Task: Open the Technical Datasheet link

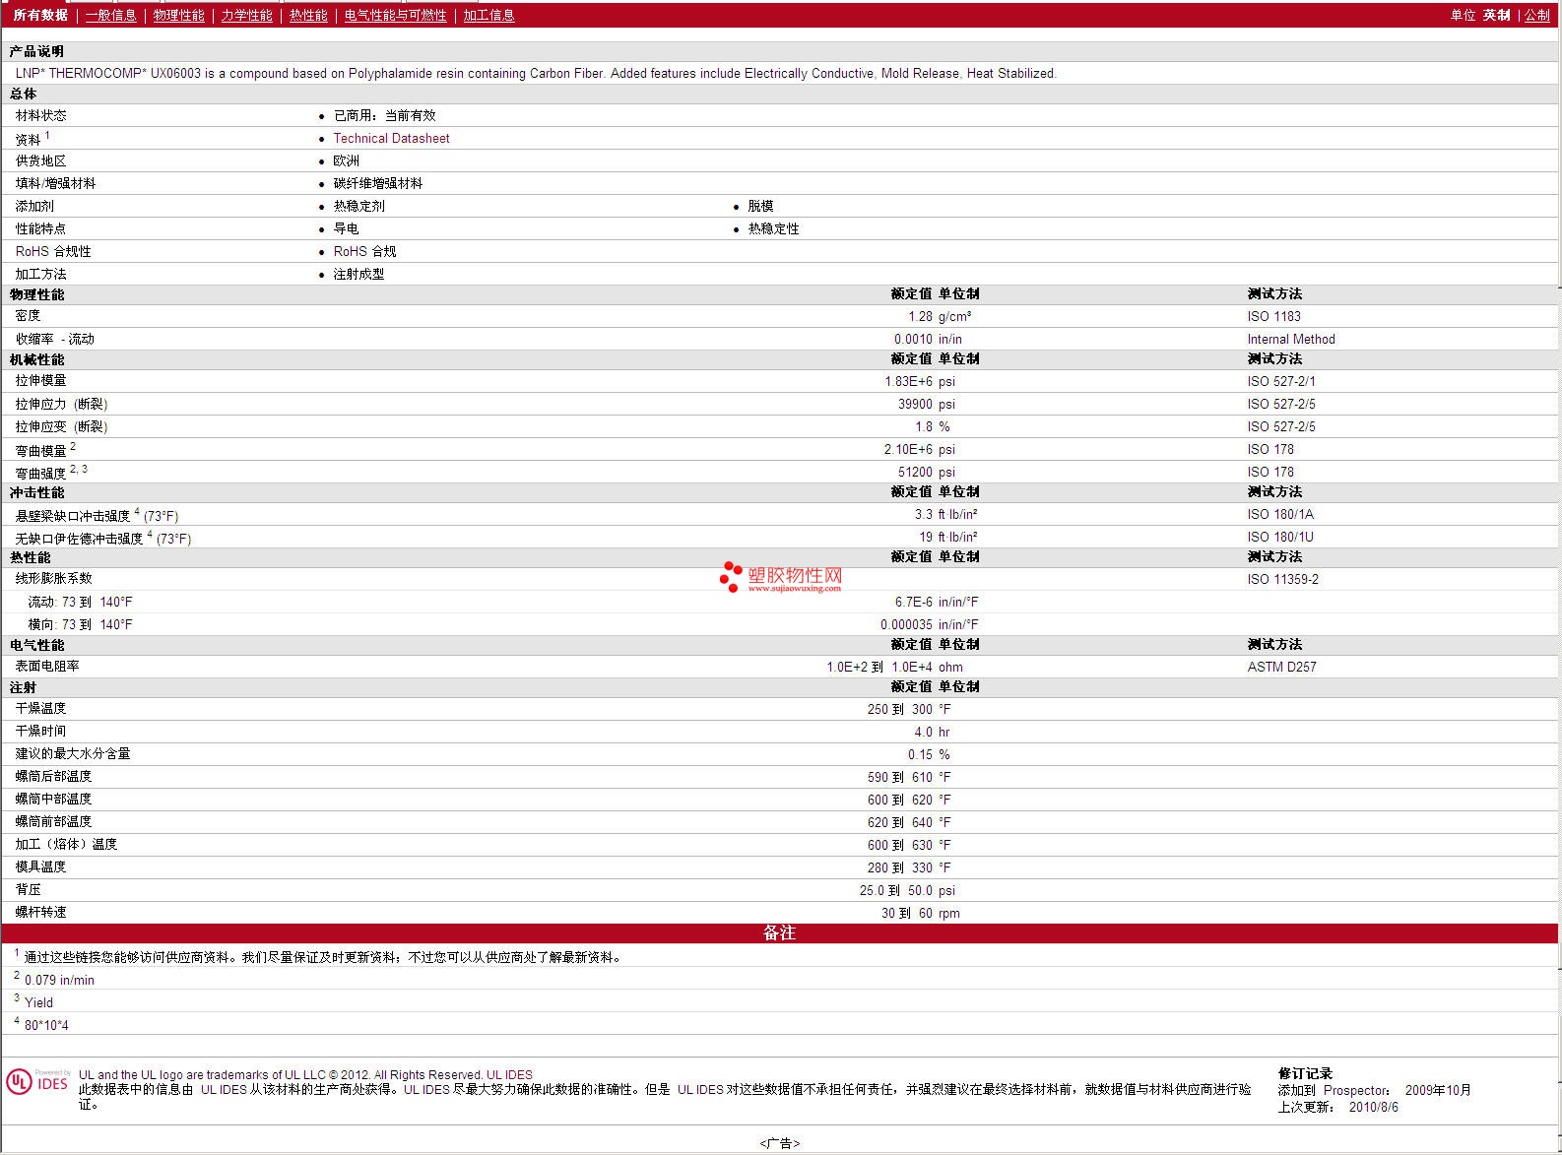Action: (391, 139)
